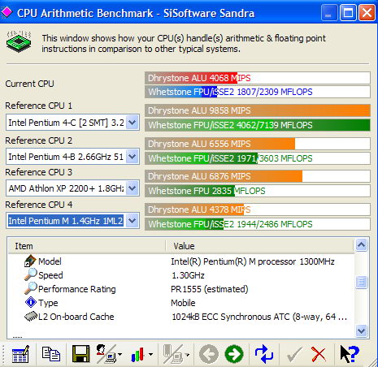The image size is (378, 367).
Task: Select the Type row in the list
Action: [181, 303]
